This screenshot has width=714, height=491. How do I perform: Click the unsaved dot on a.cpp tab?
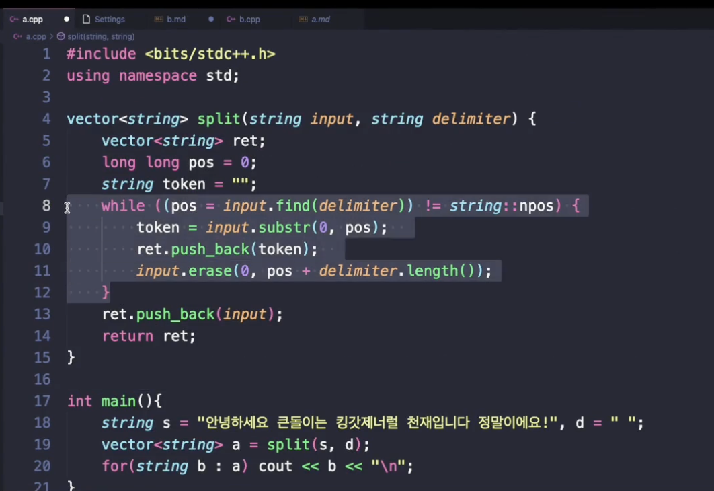click(67, 19)
